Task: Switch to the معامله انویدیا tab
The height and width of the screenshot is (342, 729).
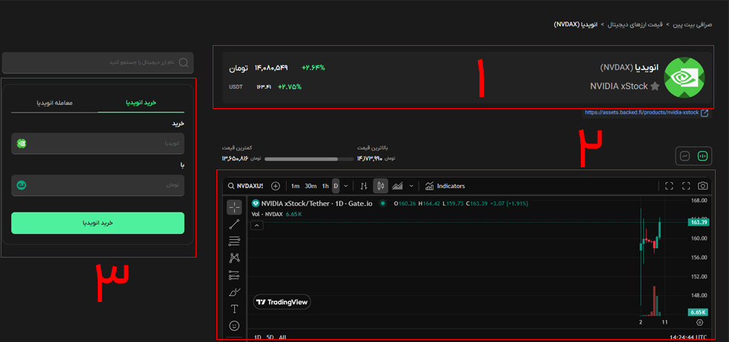Action: tap(54, 103)
